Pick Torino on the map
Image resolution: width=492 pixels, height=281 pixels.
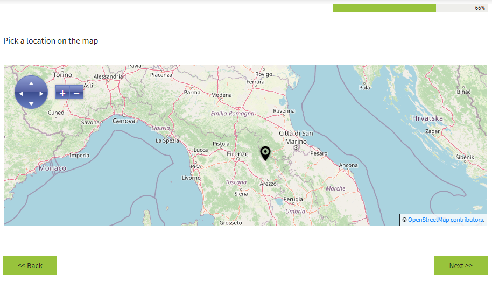[62, 75]
